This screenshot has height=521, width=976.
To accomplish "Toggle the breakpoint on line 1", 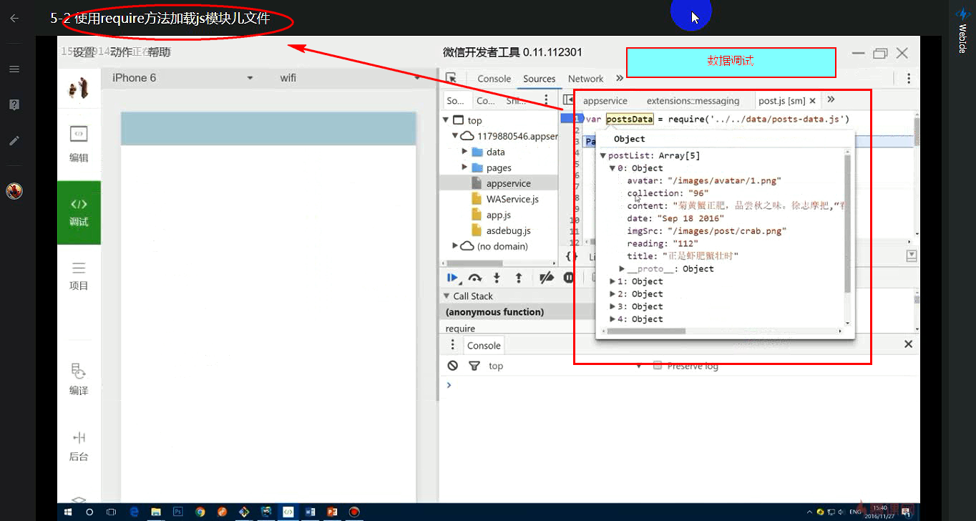I will pyautogui.click(x=572, y=119).
